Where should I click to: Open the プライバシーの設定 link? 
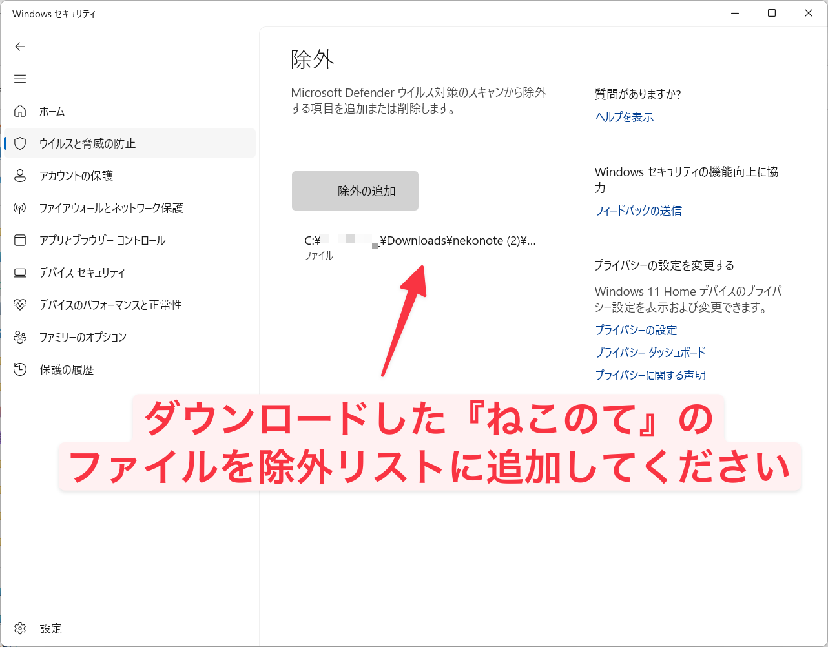tap(636, 330)
